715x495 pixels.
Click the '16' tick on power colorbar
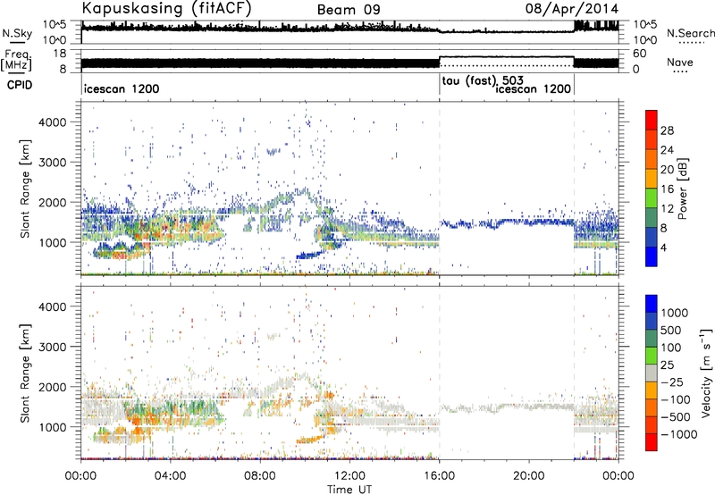pyautogui.click(x=667, y=189)
